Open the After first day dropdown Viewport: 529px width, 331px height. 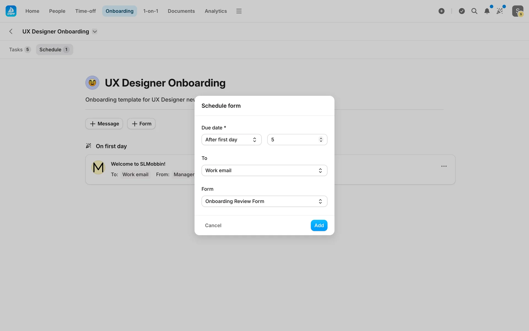pyautogui.click(x=231, y=140)
